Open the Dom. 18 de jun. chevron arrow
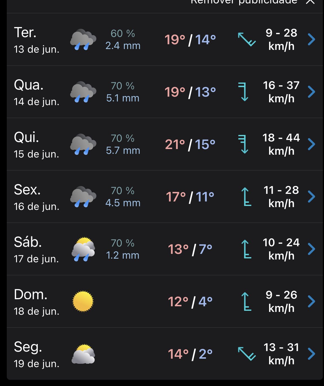Screen dimensions: 324x386 tap(311, 301)
